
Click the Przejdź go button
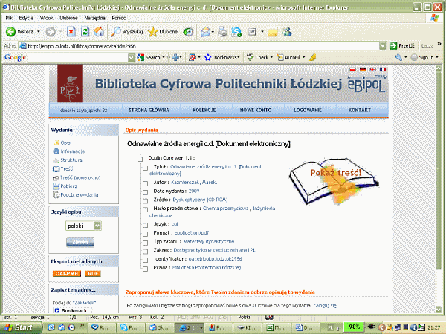[402, 46]
